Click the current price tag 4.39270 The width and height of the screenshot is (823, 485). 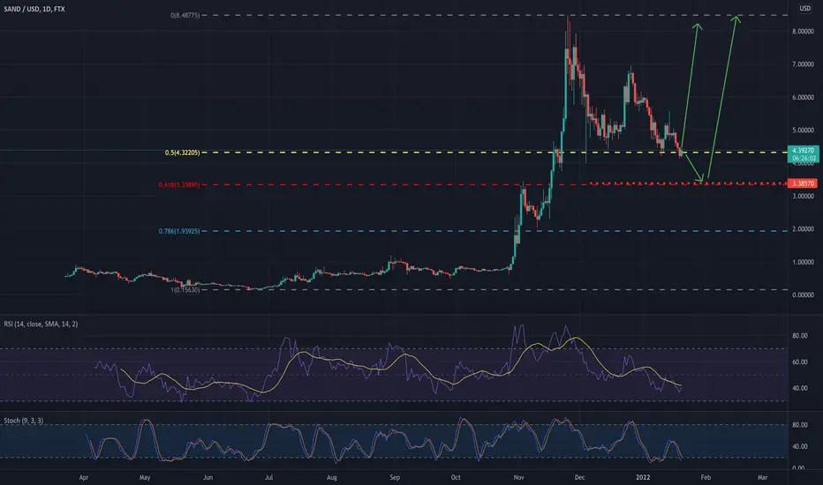coord(803,150)
